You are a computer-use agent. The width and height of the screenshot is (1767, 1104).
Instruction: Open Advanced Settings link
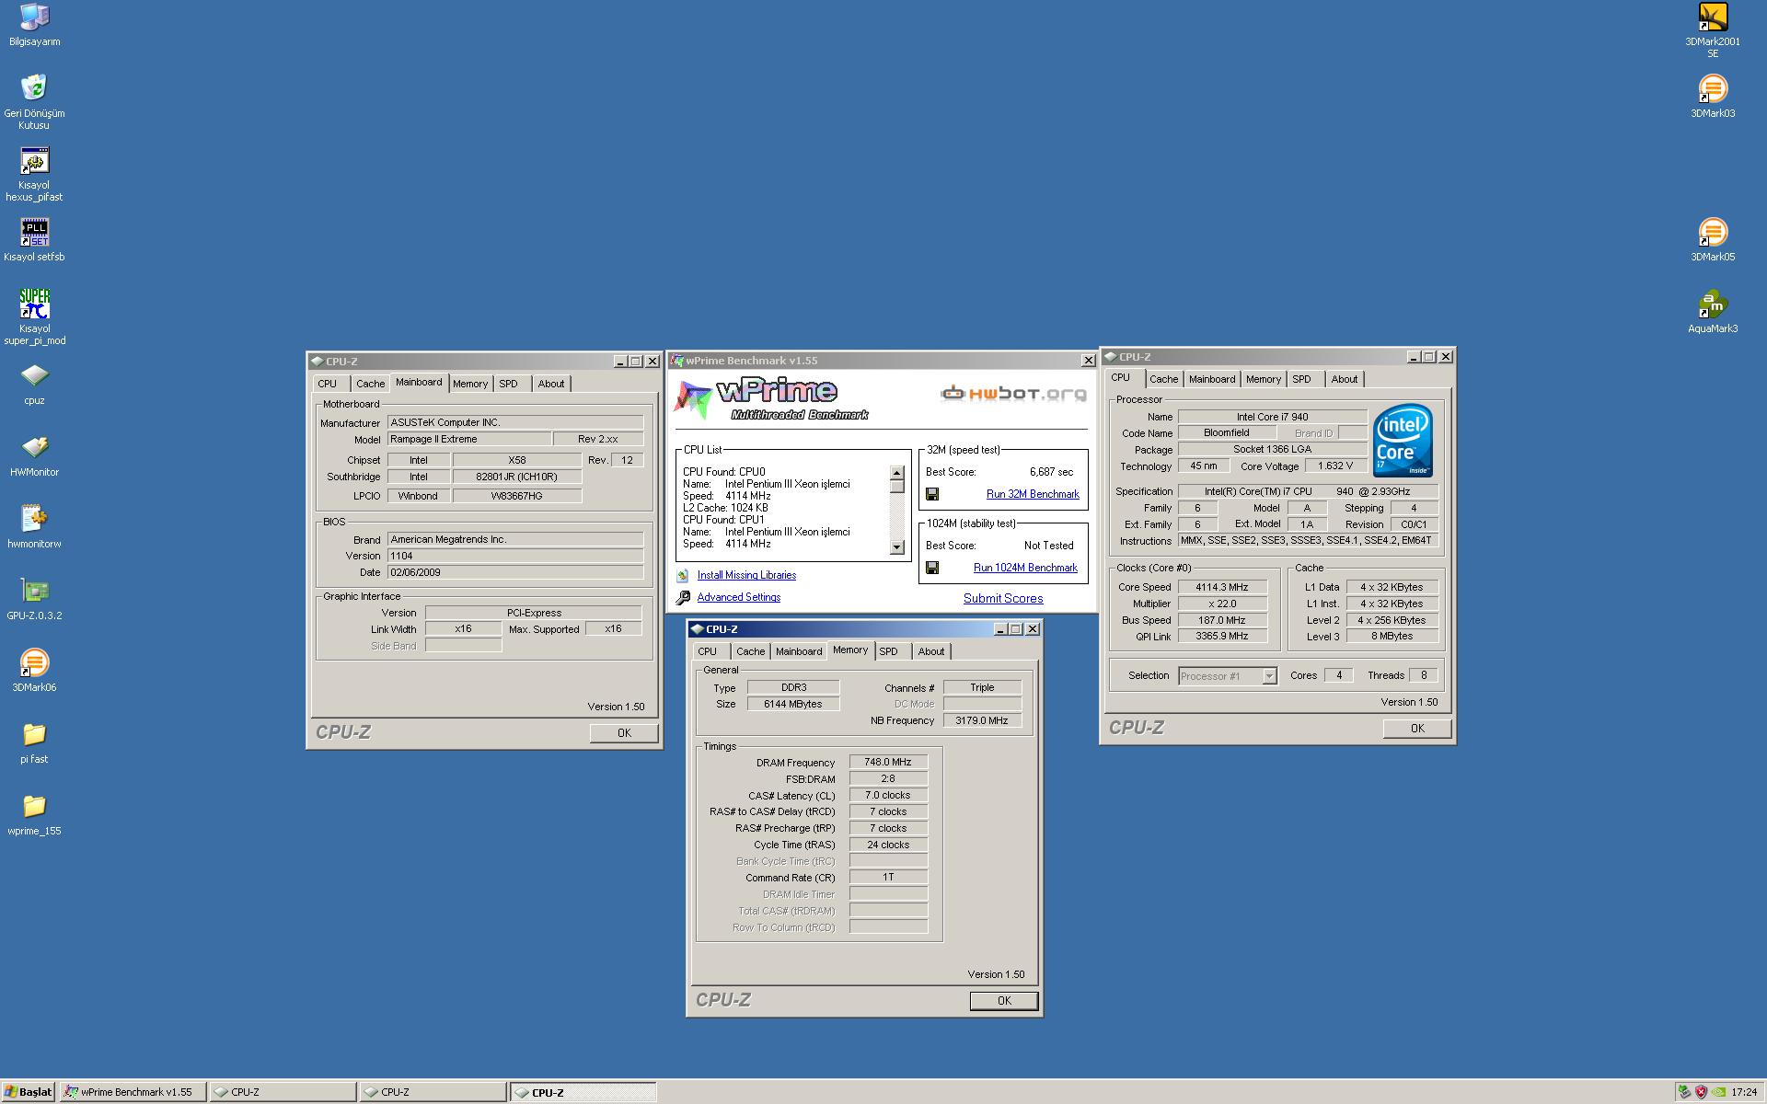click(x=739, y=597)
